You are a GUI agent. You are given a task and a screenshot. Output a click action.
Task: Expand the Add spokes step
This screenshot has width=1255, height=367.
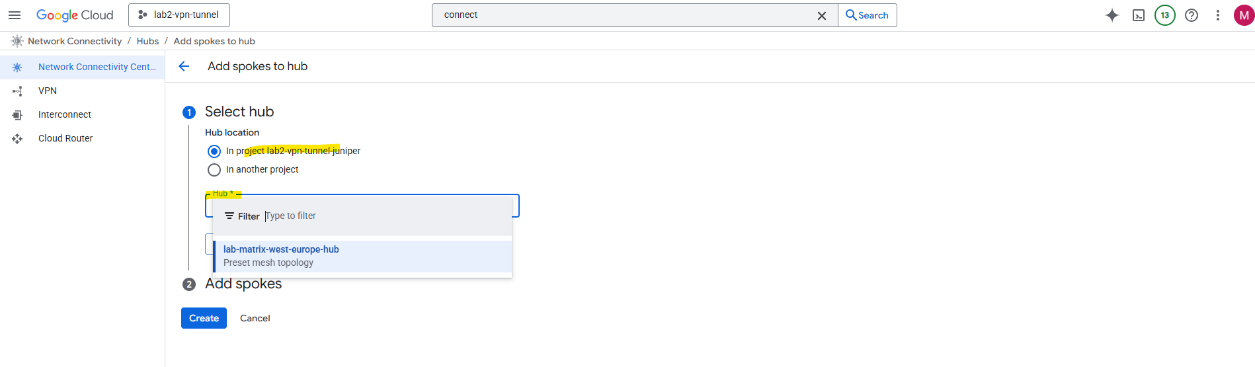pyautogui.click(x=243, y=284)
